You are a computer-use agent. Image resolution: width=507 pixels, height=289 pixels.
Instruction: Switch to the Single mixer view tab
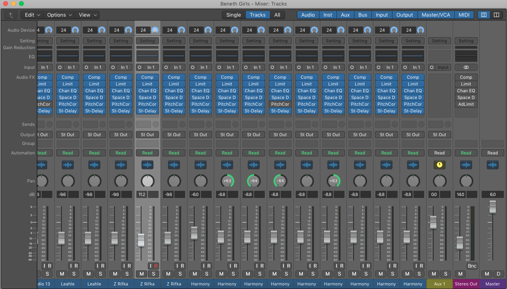[x=233, y=15]
